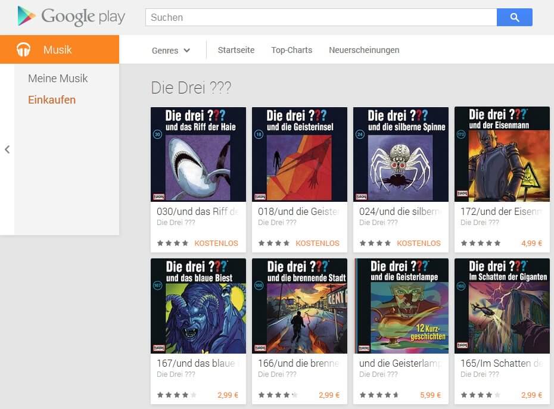Click KOSTENLOS on the 018 Geisterinsel album
The width and height of the screenshot is (554, 409).
(x=318, y=243)
